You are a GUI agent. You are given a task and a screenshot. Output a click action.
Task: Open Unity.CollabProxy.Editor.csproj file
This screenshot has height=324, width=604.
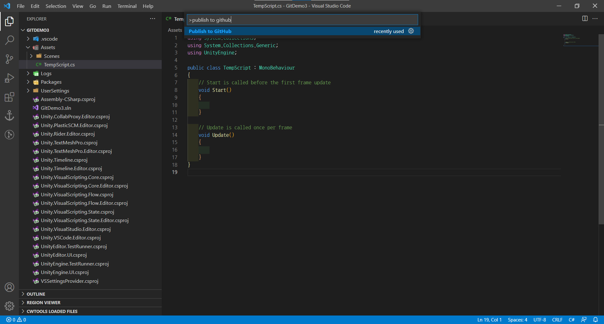(75, 117)
